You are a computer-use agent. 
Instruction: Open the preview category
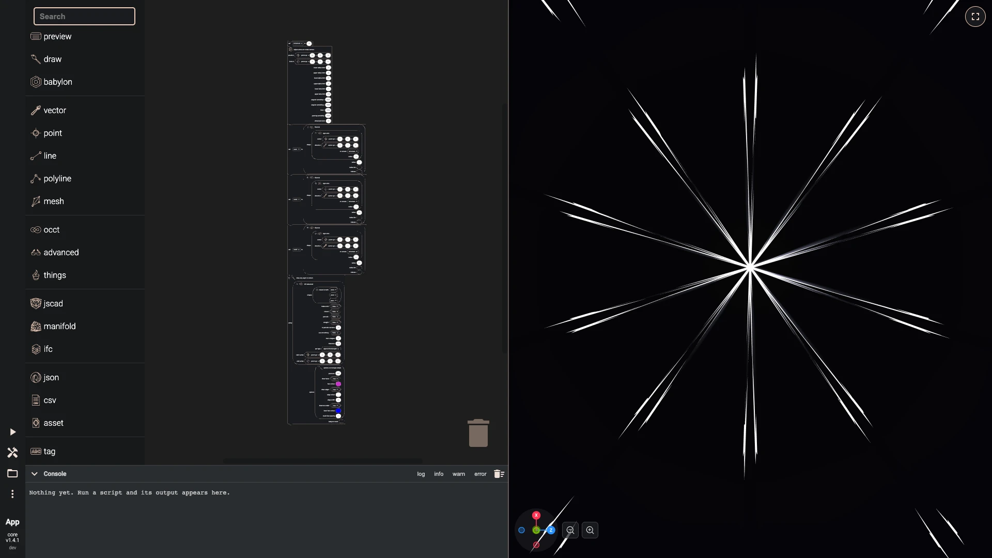click(85, 36)
